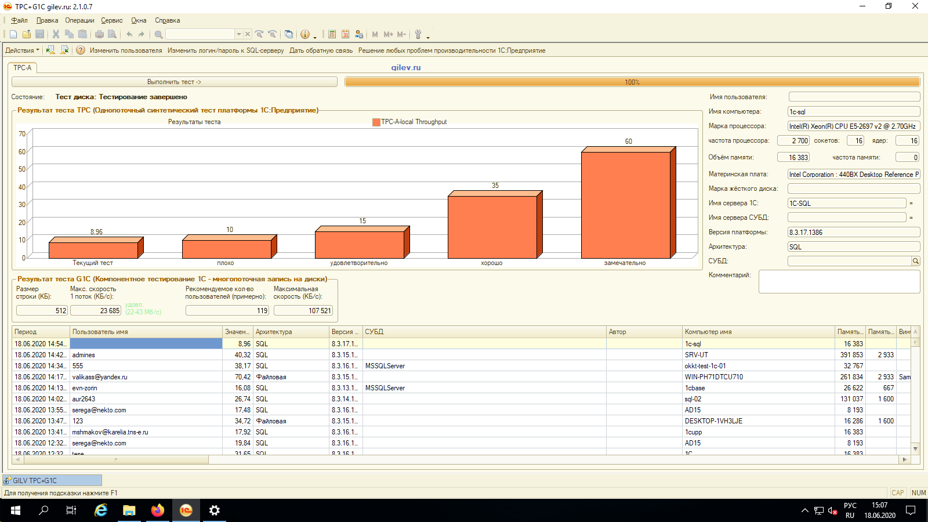Click the Выполнить тест button

pos(174,82)
